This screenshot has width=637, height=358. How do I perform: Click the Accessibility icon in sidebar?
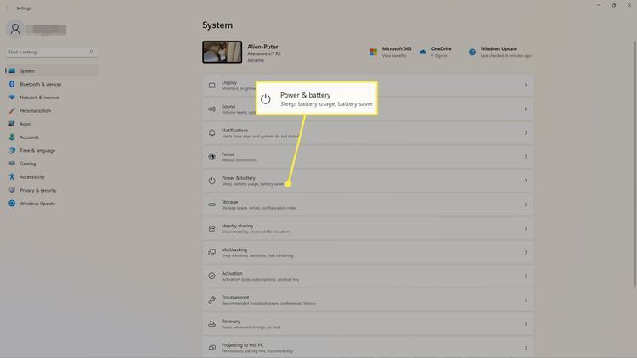tap(12, 176)
